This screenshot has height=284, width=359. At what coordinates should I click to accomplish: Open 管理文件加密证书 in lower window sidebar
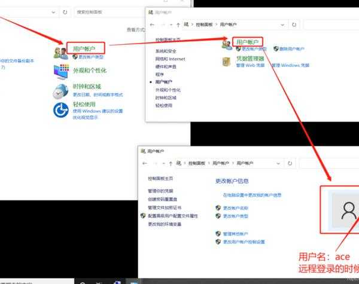tap(165, 207)
